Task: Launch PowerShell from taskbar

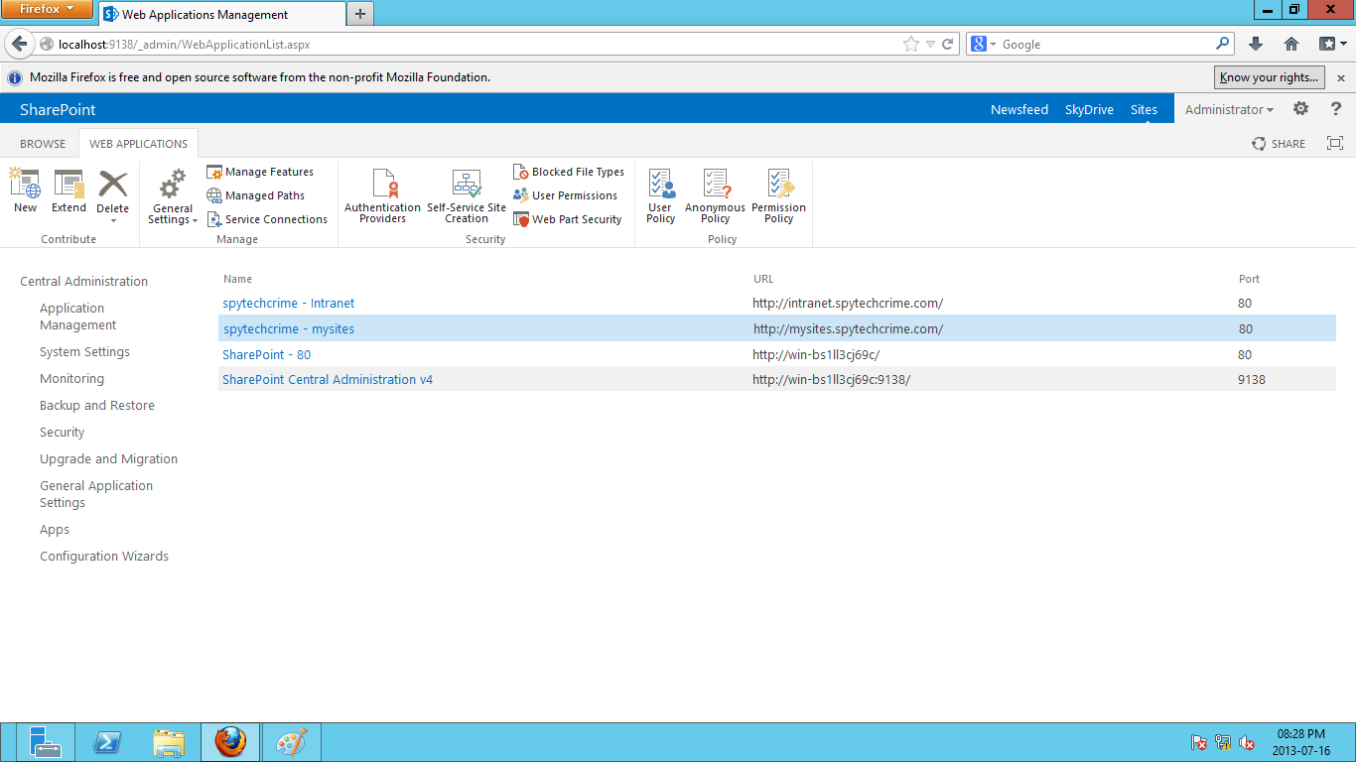Action: pyautogui.click(x=107, y=742)
